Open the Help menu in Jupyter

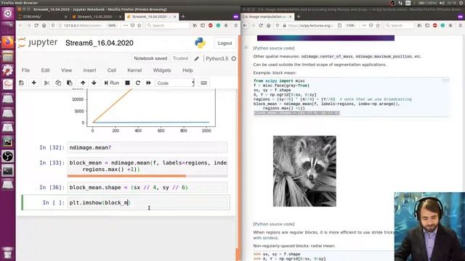[187, 70]
